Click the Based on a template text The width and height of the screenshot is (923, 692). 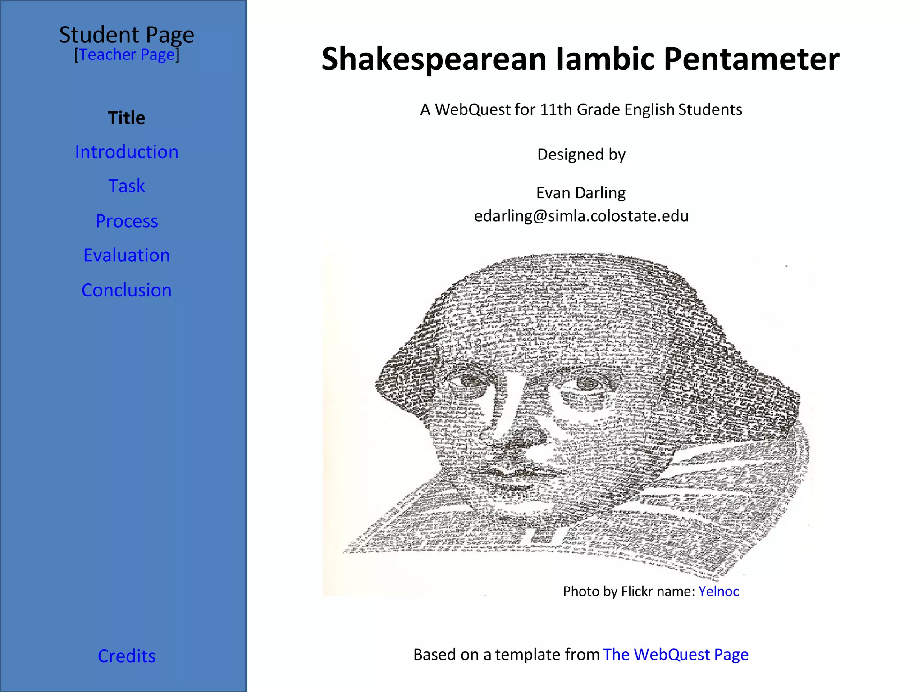(506, 655)
